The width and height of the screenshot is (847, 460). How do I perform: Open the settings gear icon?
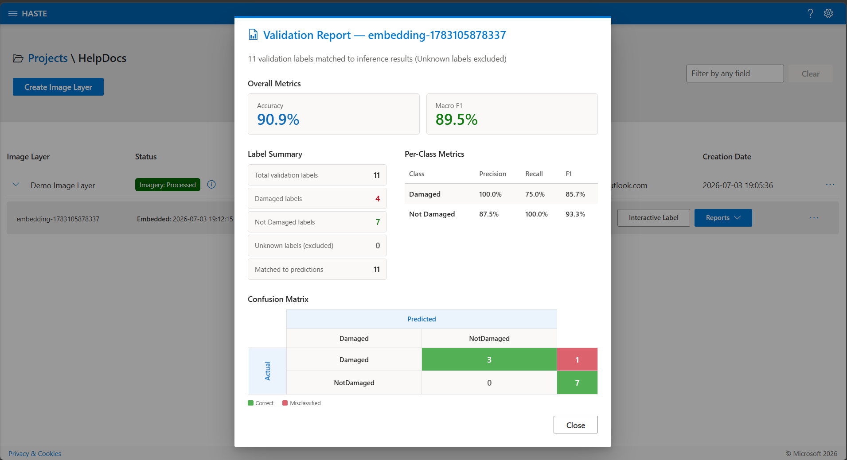828,13
